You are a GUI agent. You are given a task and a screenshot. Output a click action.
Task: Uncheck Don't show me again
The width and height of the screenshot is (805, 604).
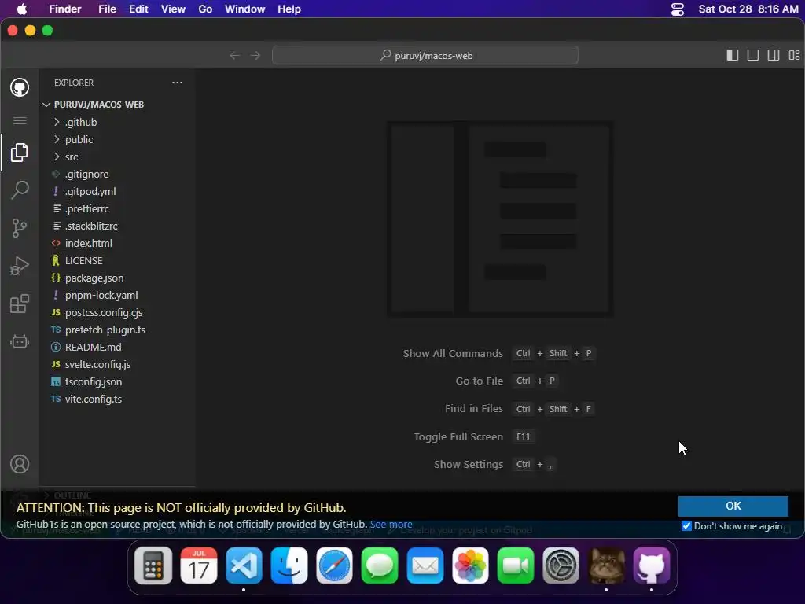(x=686, y=526)
